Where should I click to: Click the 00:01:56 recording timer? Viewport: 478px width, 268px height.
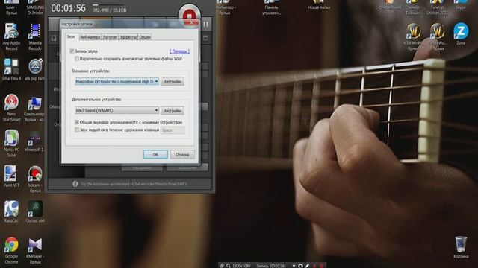click(68, 8)
